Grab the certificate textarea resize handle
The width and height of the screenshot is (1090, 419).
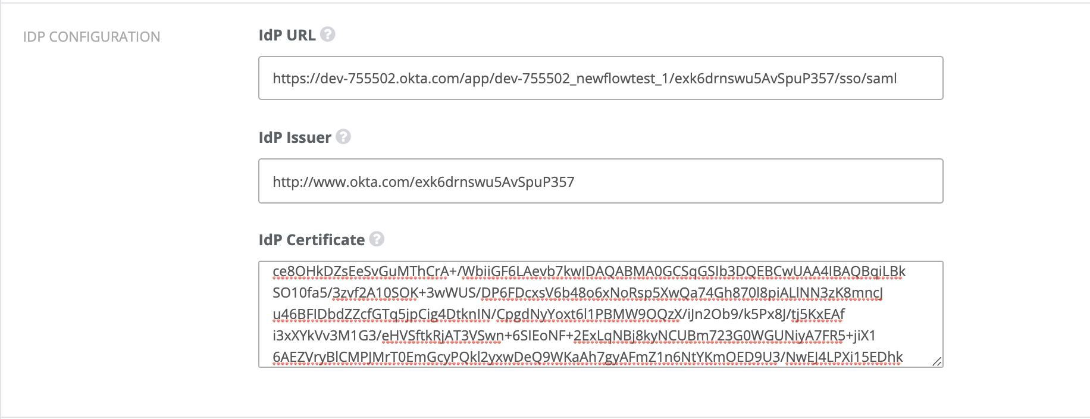point(936,361)
